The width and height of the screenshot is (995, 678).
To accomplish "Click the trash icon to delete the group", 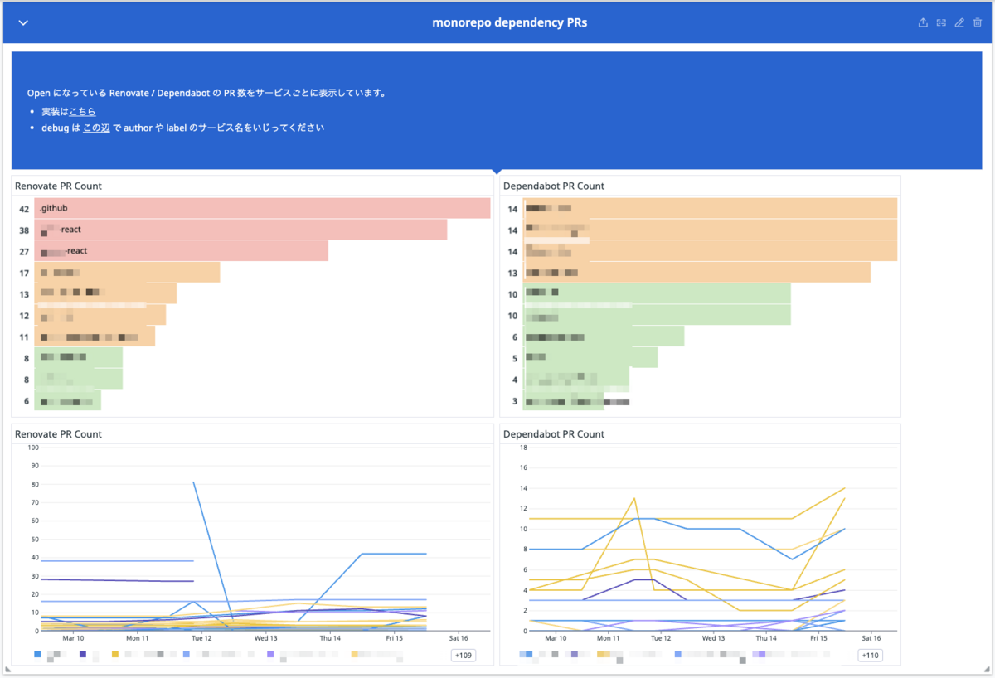I will 978,23.
